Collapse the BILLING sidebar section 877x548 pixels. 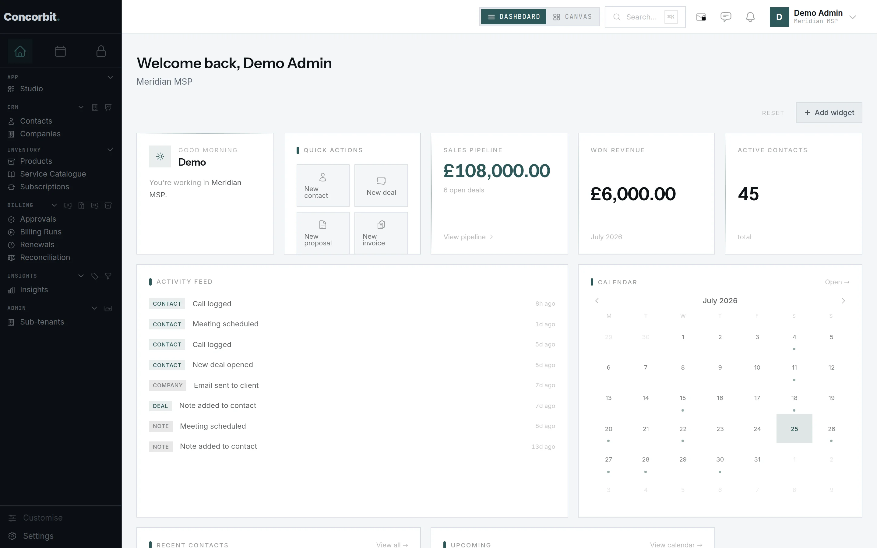tap(54, 205)
